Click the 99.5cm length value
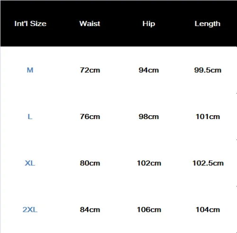Viewport: 237px width, 233px height. (208, 70)
